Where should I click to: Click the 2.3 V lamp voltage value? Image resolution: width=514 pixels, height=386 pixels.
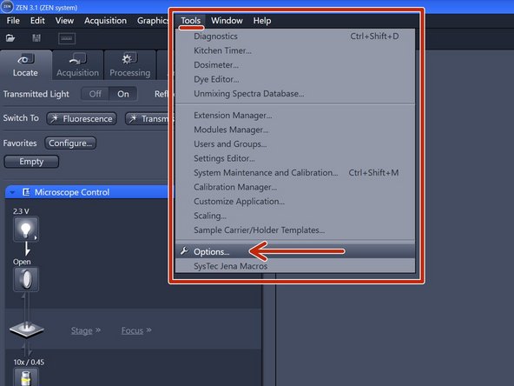coord(21,211)
